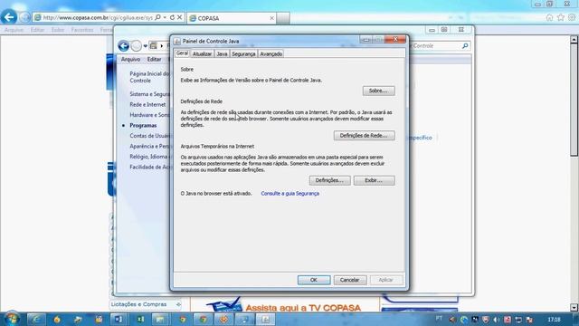
Task: Open the Word icon on the taskbar
Action: point(119,320)
